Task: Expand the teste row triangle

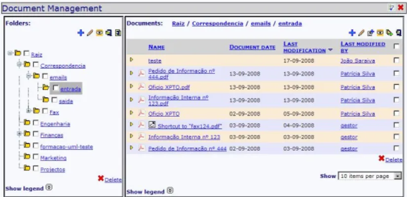Action: click(x=131, y=60)
